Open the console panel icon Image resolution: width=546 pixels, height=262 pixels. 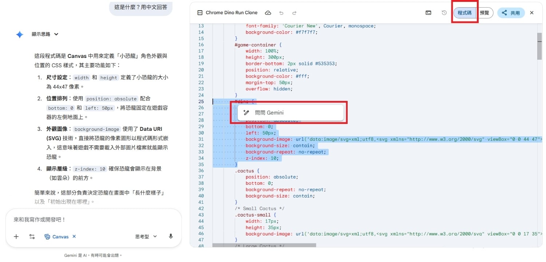(428, 13)
